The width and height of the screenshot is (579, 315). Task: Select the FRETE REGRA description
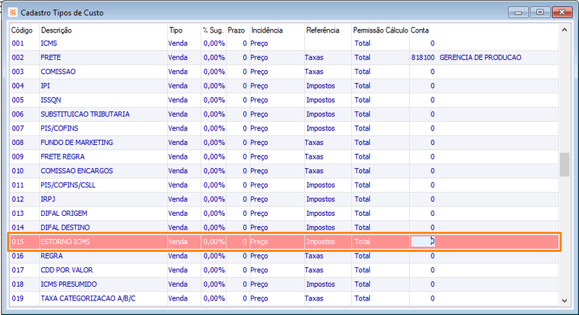pyautogui.click(x=62, y=156)
